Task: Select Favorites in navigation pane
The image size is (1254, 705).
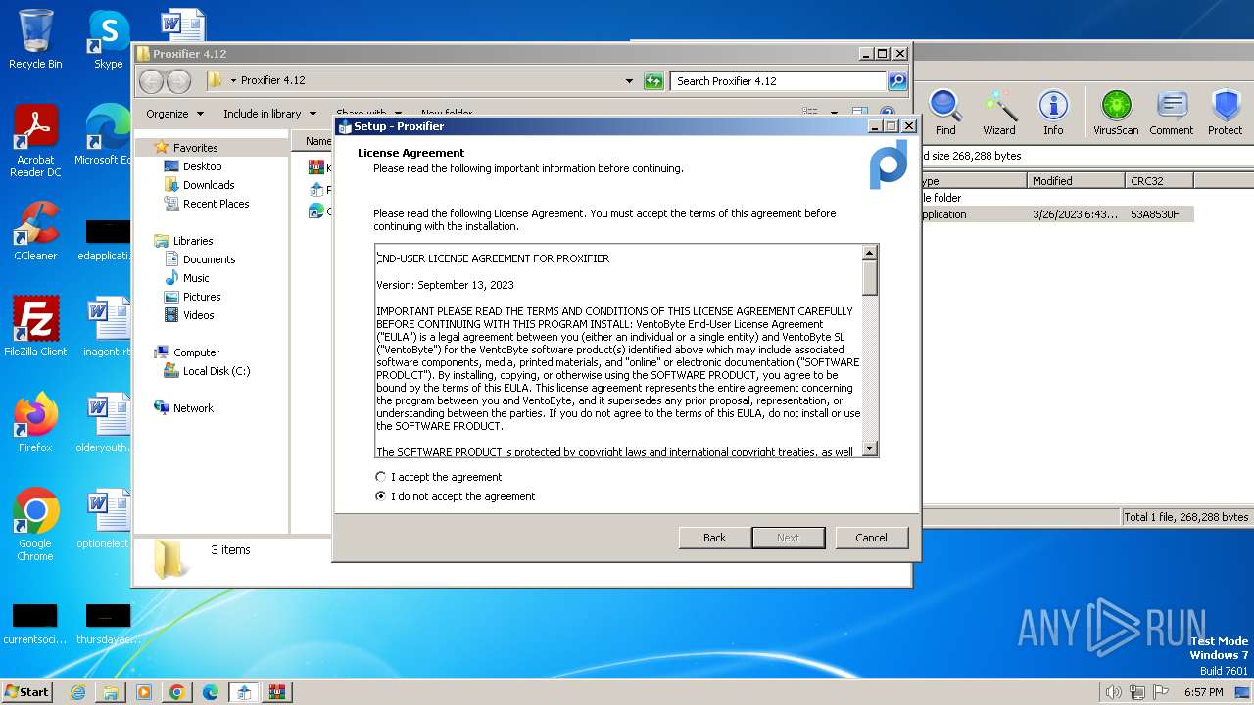Action: (x=195, y=148)
